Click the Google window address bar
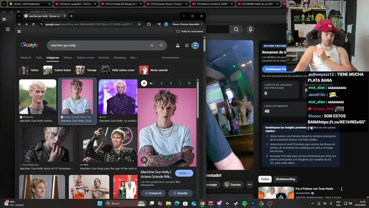Screen dimensions: 369x208 tap(89, 24)
